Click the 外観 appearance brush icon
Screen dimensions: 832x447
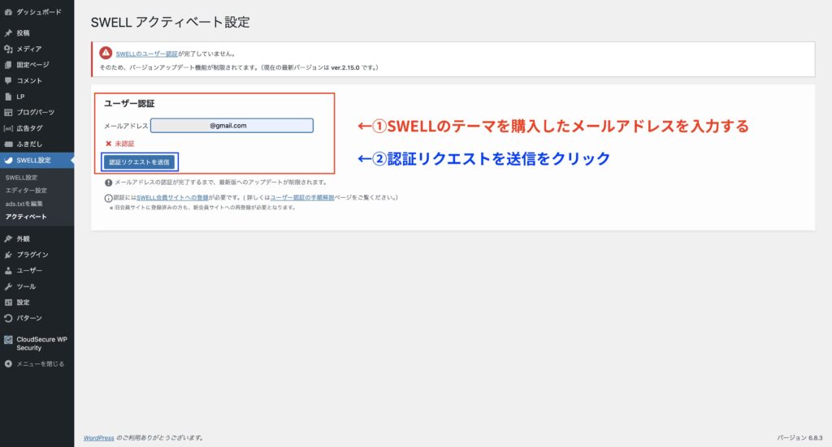coord(8,239)
